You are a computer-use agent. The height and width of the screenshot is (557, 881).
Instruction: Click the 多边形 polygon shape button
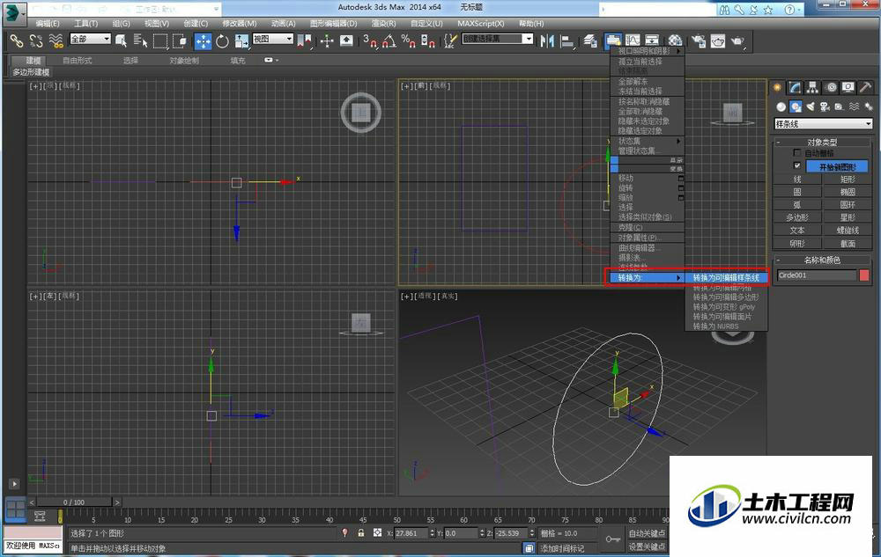pyautogui.click(x=797, y=217)
